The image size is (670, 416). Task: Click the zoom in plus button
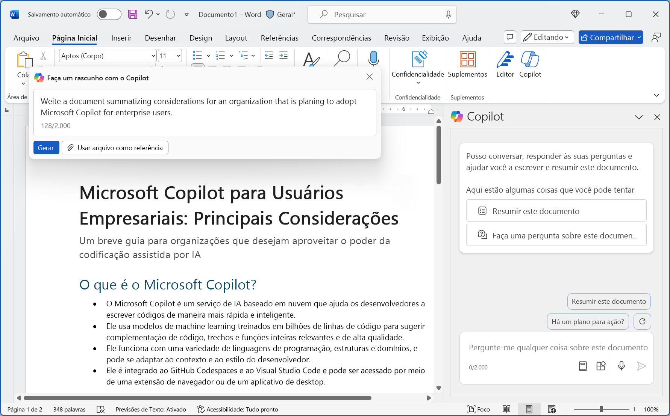pyautogui.click(x=635, y=409)
